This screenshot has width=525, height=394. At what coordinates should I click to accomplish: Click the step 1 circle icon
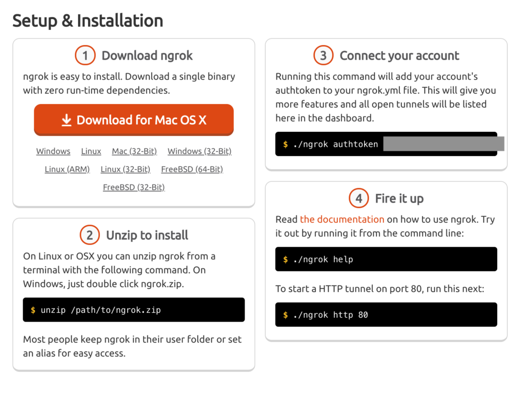coord(85,55)
